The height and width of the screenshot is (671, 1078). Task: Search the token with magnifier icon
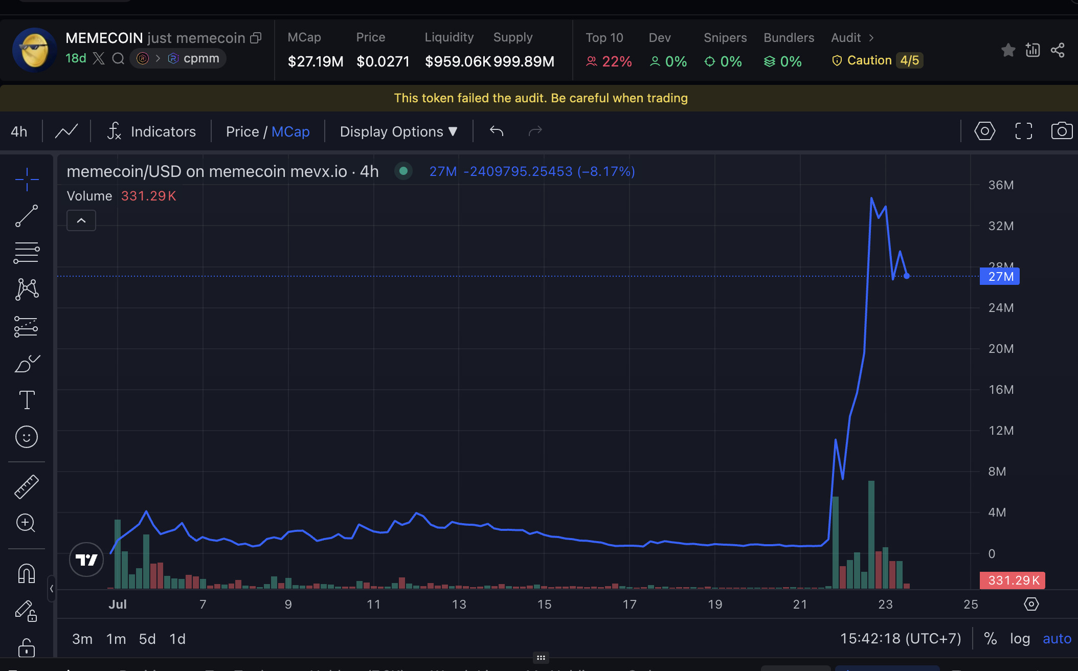point(118,58)
